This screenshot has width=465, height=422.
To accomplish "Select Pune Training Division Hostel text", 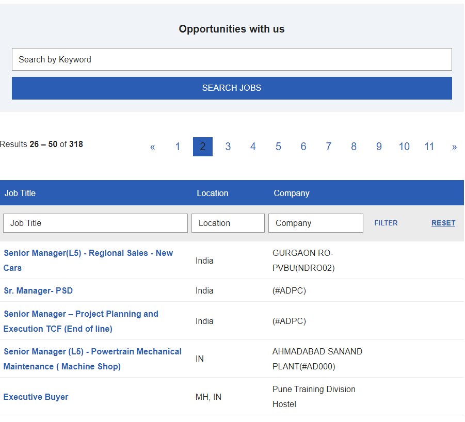I will pos(314,397).
